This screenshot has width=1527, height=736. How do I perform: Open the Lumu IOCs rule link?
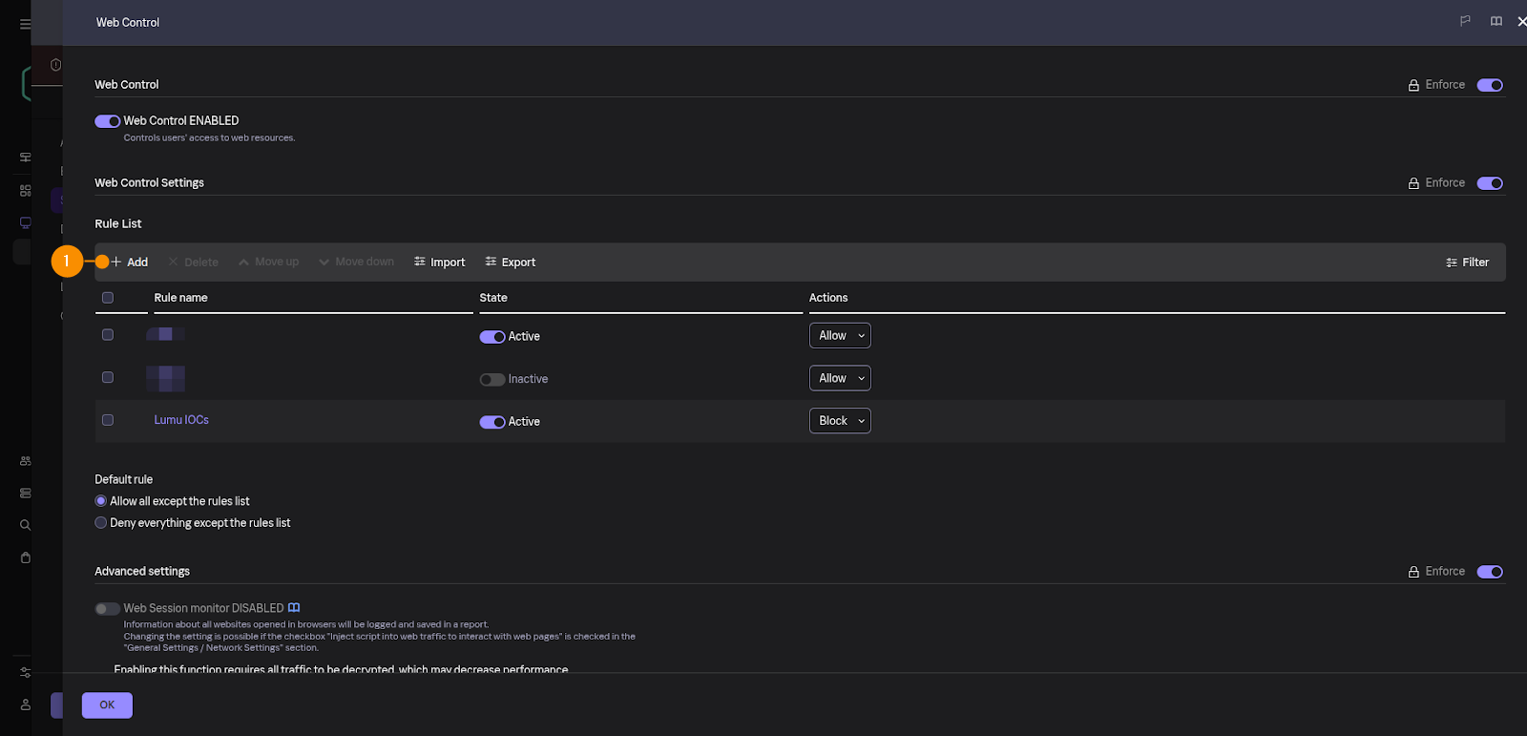pyautogui.click(x=181, y=420)
